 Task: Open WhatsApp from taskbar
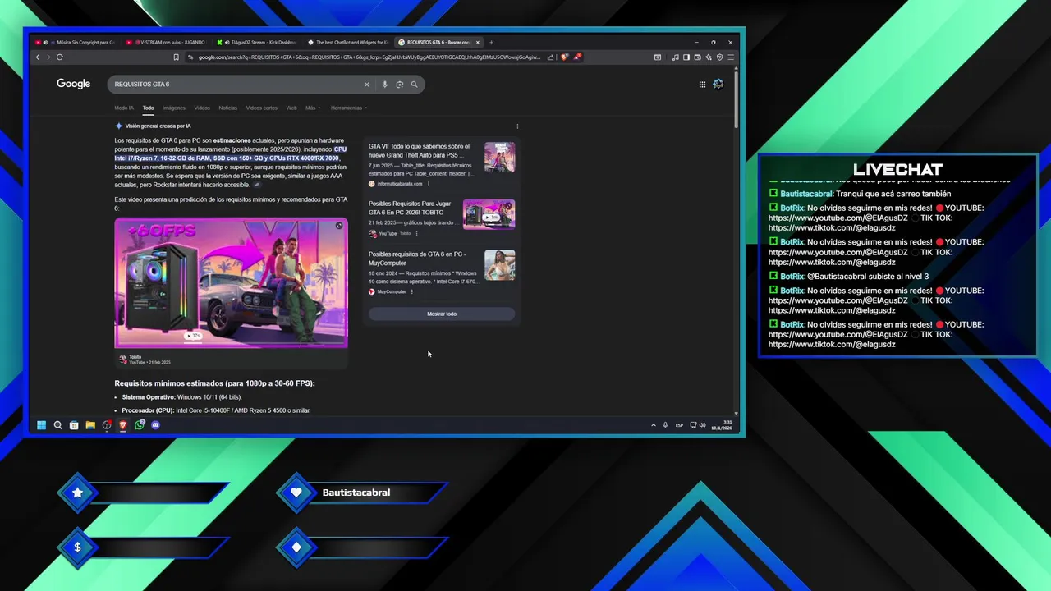pos(140,425)
